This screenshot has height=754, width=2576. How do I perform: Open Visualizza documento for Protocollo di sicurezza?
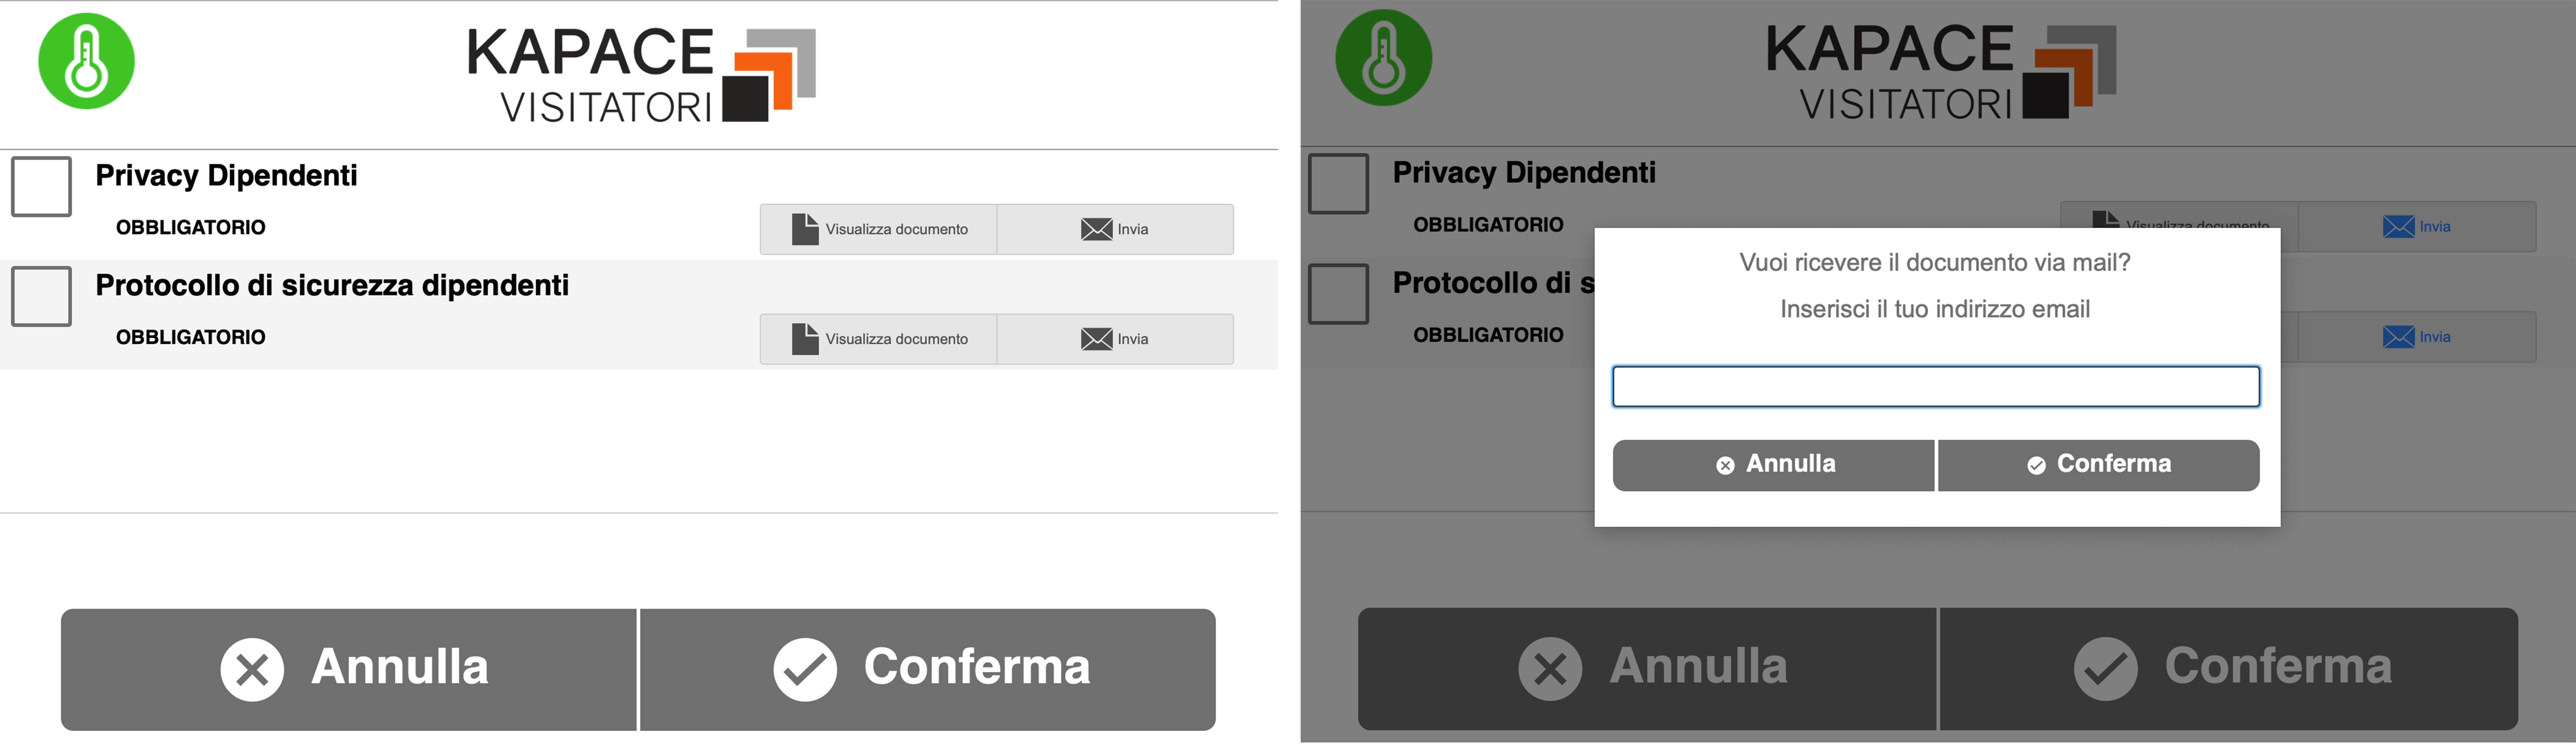click(x=878, y=339)
